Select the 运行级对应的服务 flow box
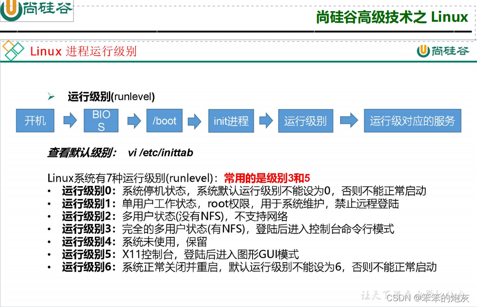 pos(413,121)
